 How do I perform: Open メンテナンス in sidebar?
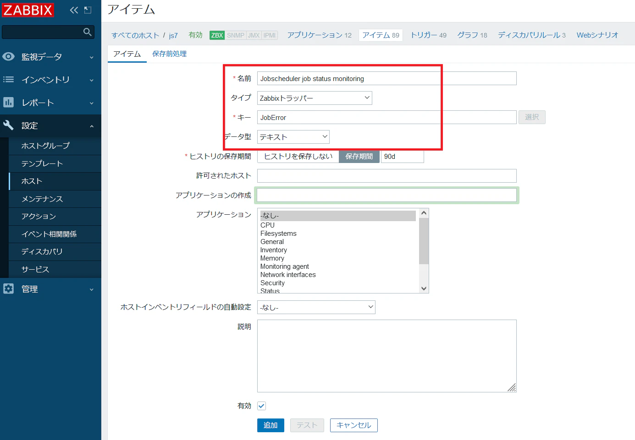[55, 199]
